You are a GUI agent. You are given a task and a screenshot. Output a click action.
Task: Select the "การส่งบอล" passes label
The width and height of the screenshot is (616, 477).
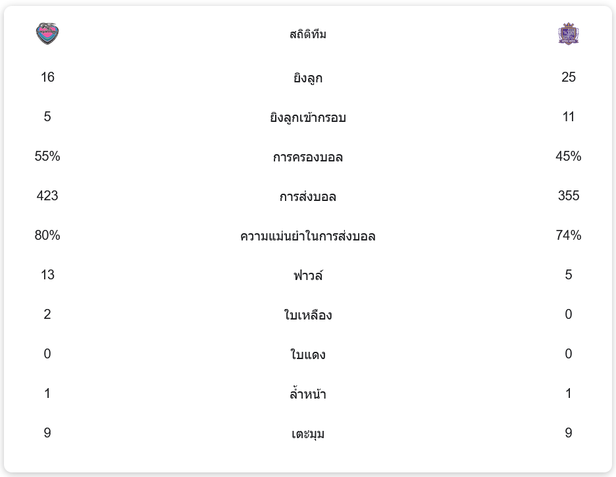point(308,197)
